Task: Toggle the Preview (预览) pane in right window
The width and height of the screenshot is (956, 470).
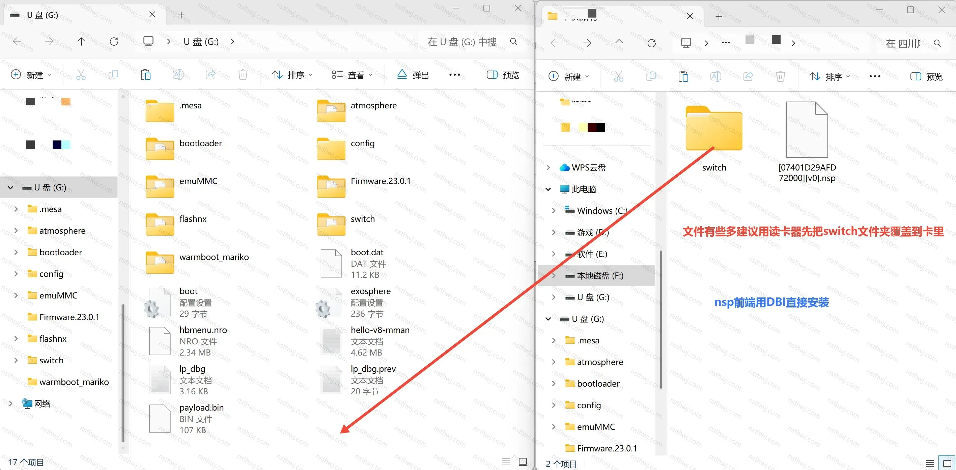Action: click(926, 77)
